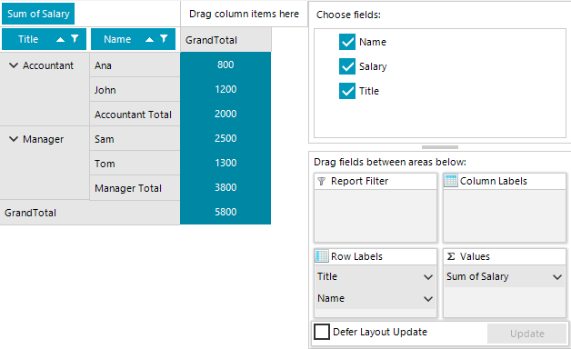Uncheck the Name field checkbox

point(347,42)
